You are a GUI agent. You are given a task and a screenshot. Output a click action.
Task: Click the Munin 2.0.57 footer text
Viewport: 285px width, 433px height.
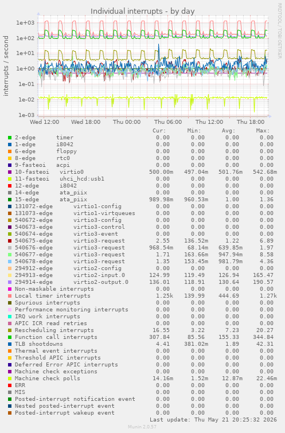click(142, 427)
